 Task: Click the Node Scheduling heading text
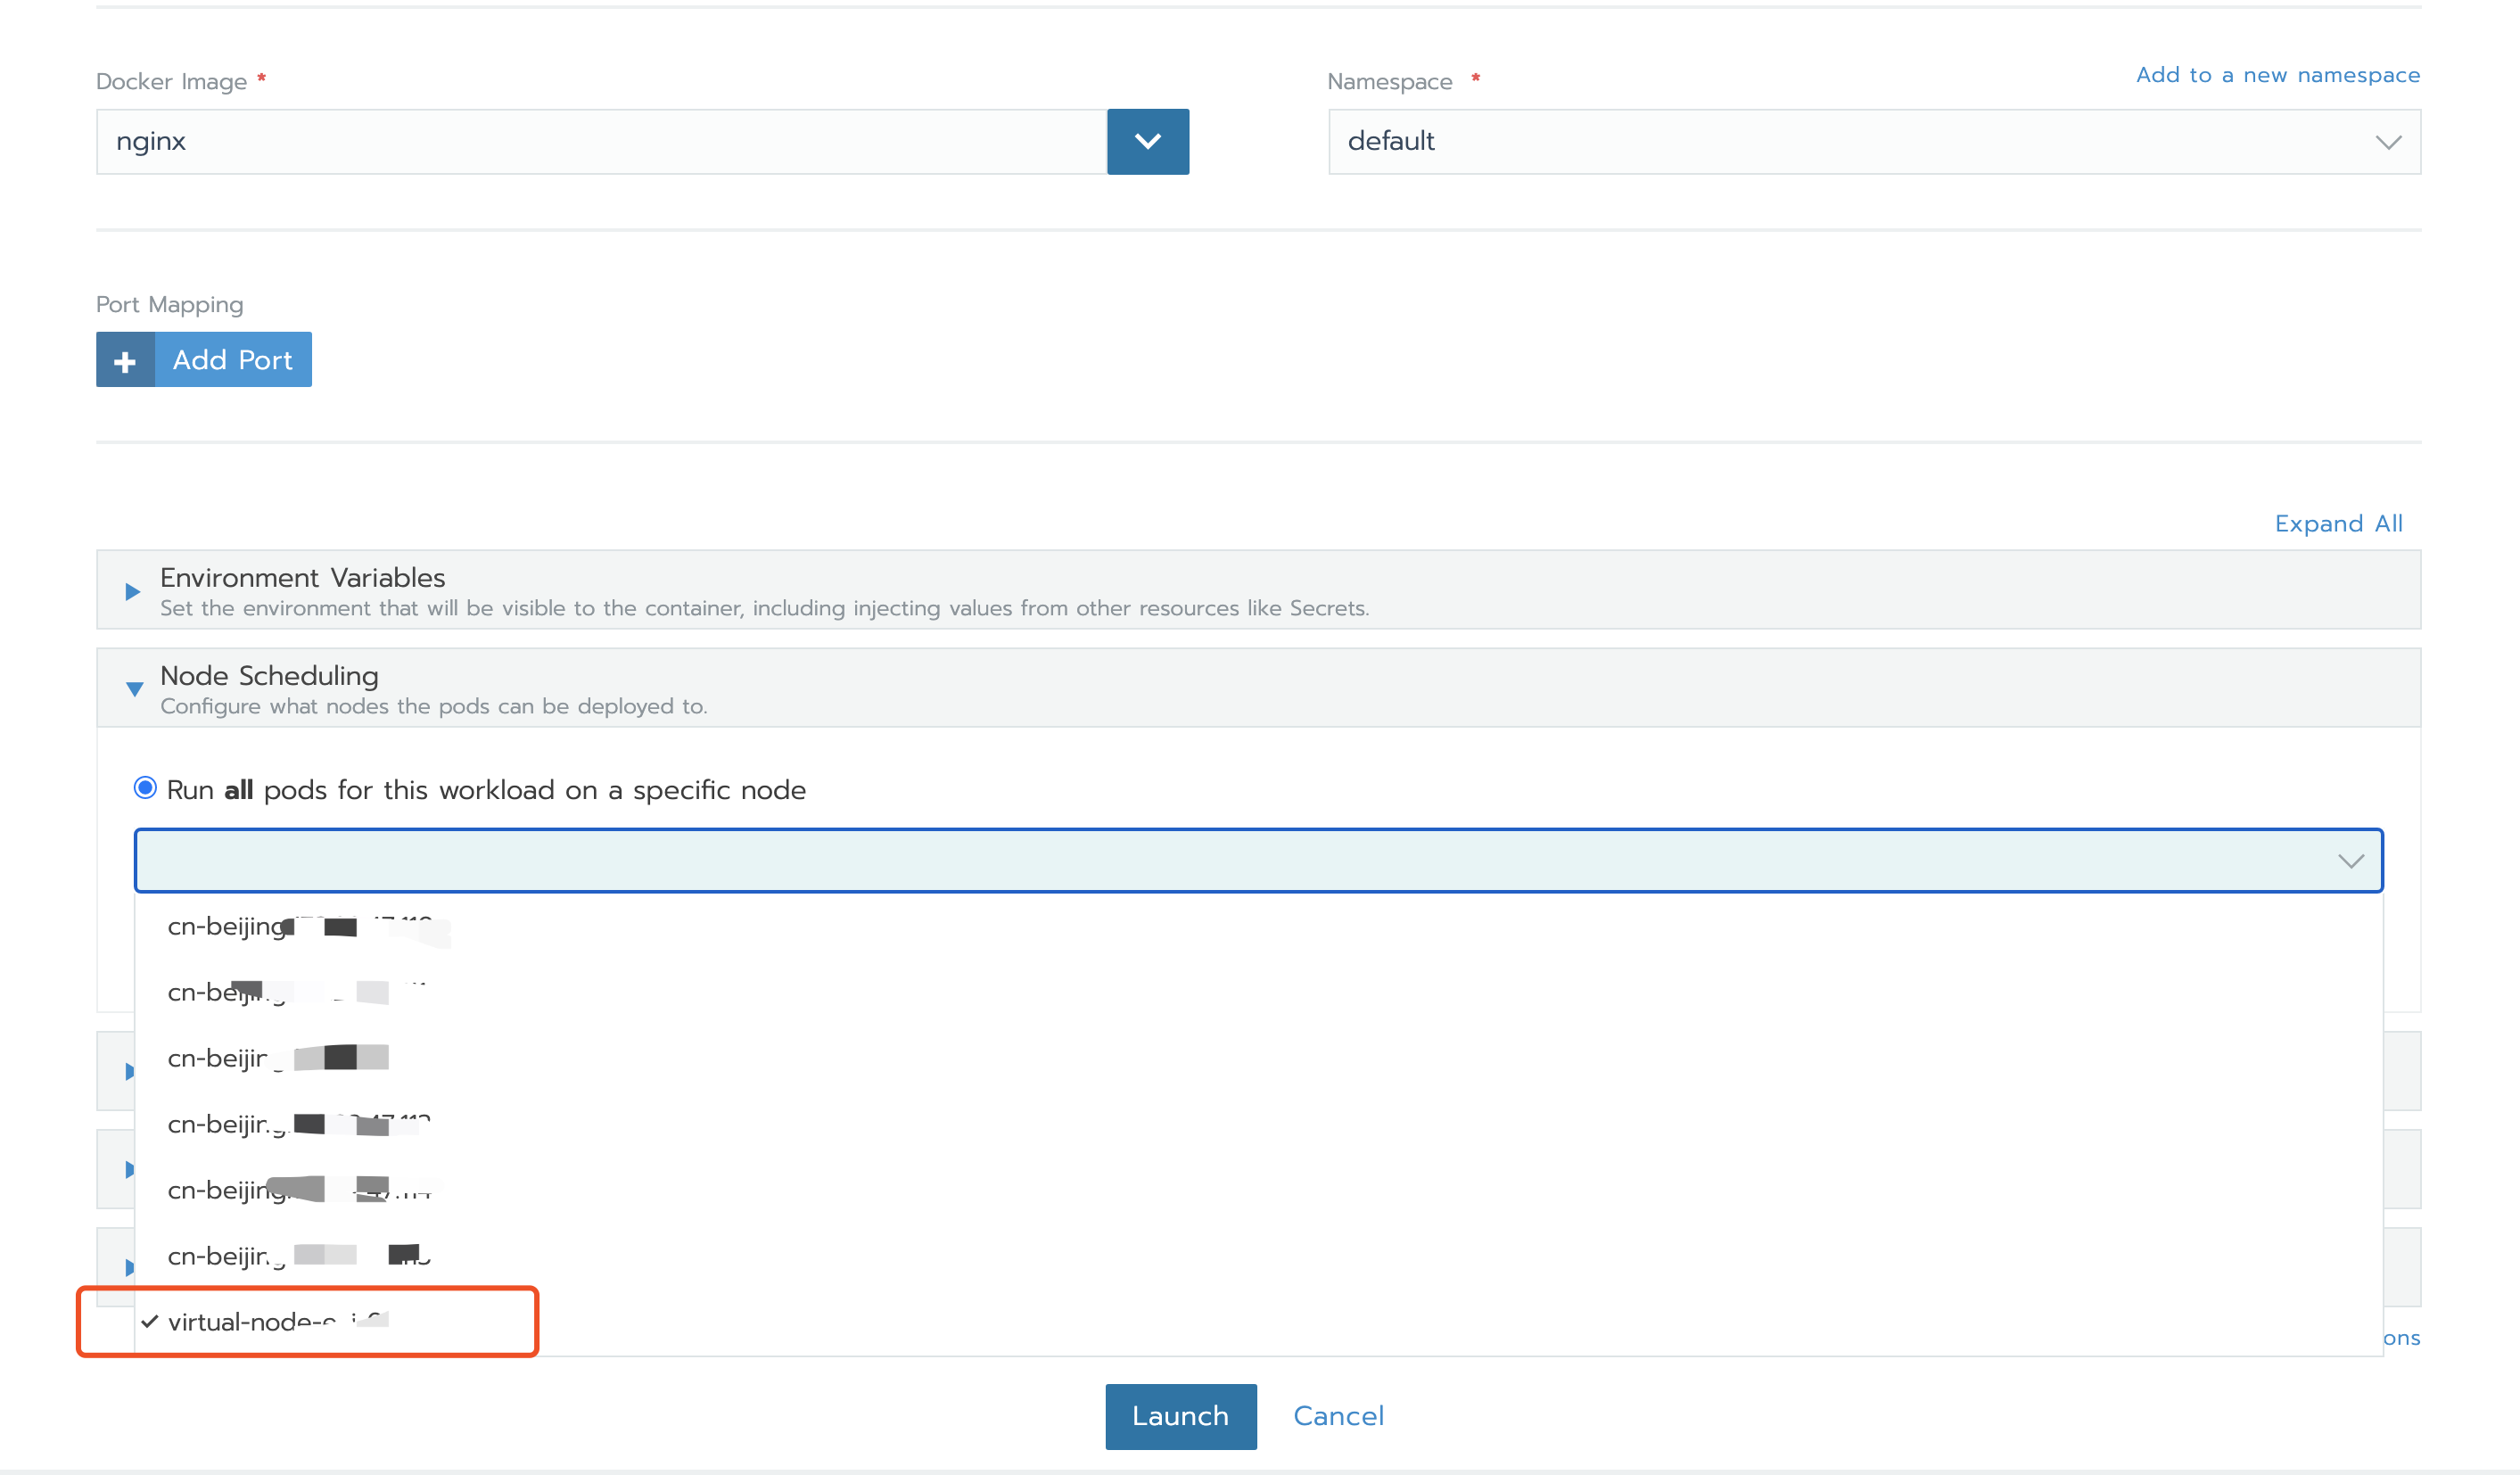pos(269,676)
